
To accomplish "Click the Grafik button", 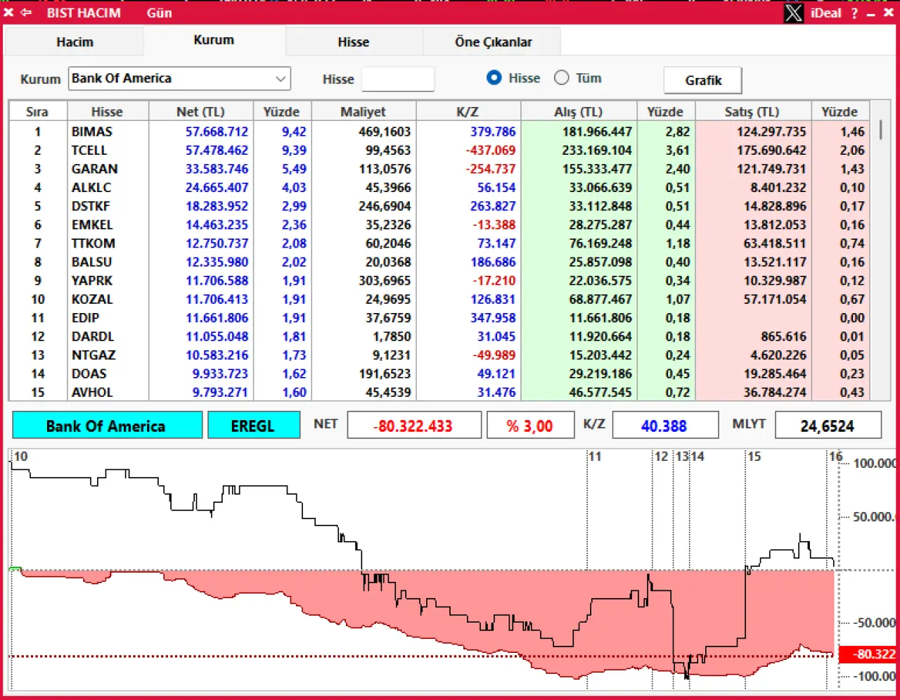I will [703, 80].
